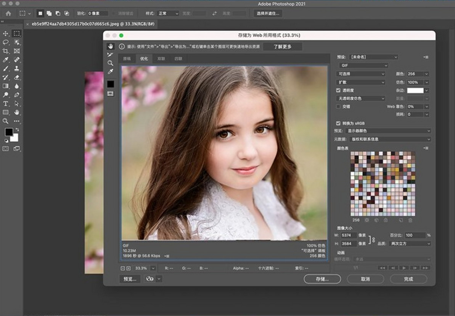Switch to the 优化 optimized tab

[144, 59]
